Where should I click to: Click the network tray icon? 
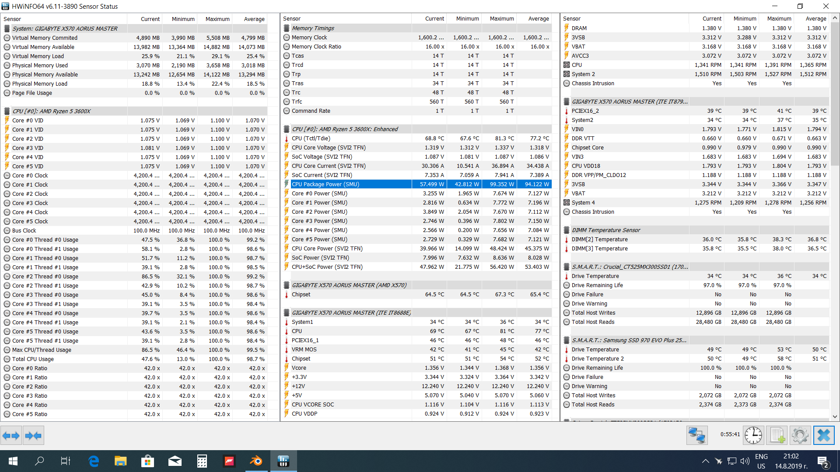[732, 461]
